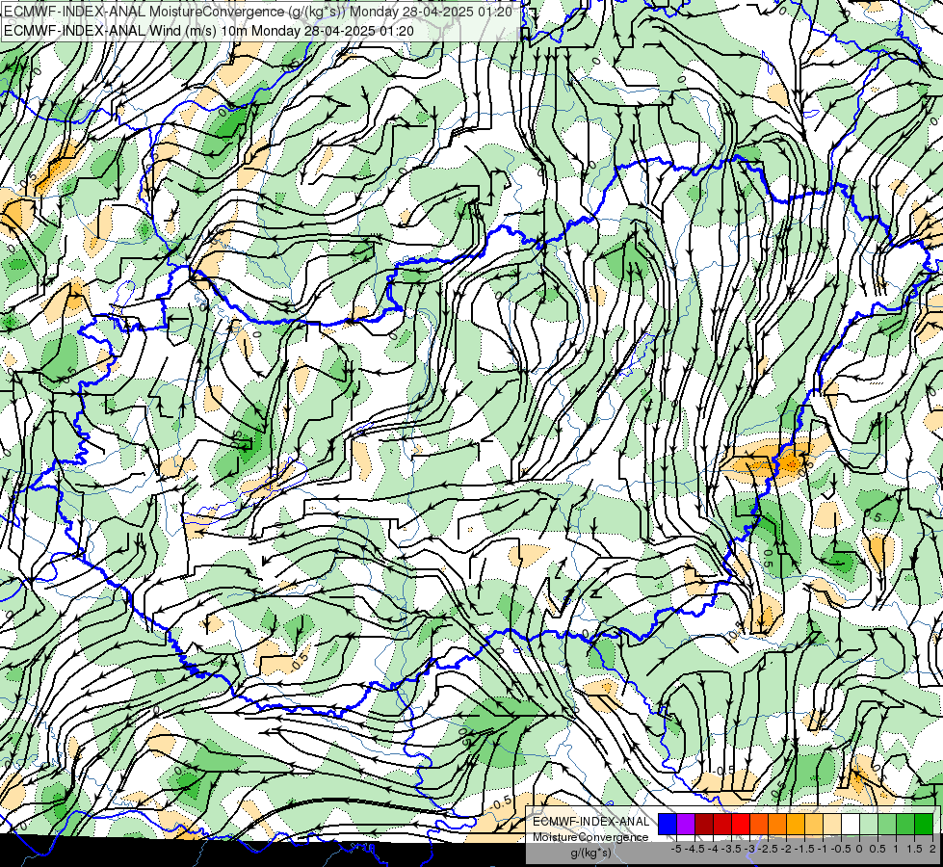
Task: Pick the orange swatch between -2.5 and -2
Action: [x=777, y=825]
